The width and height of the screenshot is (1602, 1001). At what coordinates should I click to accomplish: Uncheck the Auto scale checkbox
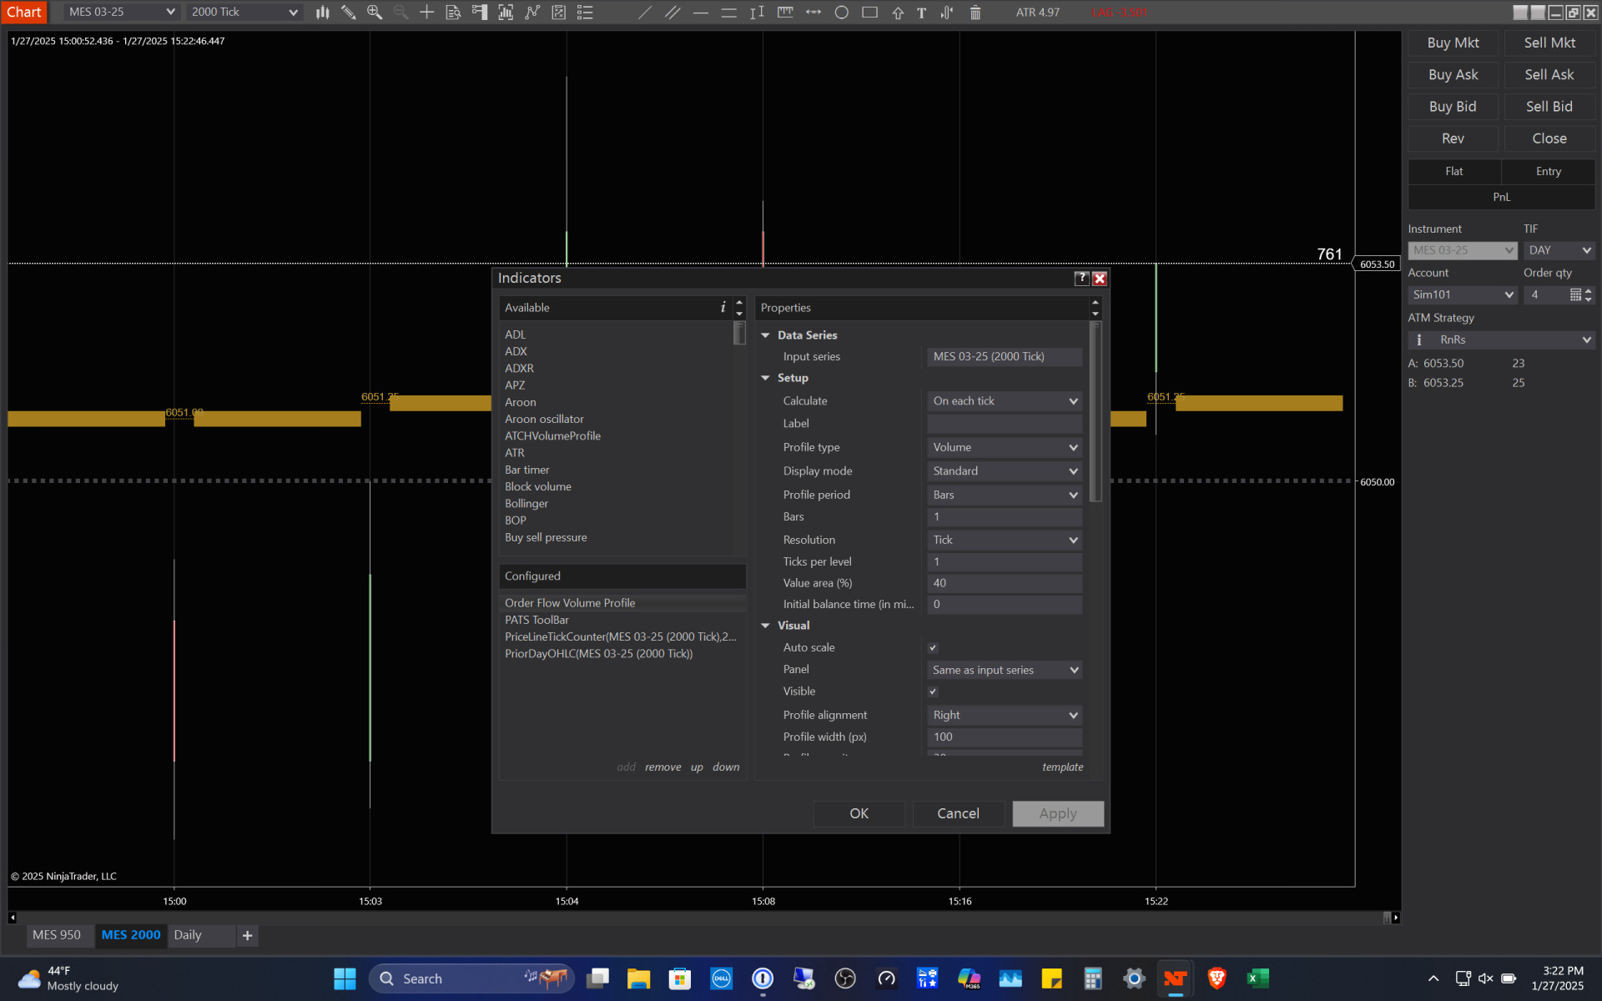pyautogui.click(x=933, y=648)
